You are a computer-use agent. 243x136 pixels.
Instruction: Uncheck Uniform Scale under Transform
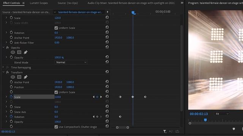56,92
